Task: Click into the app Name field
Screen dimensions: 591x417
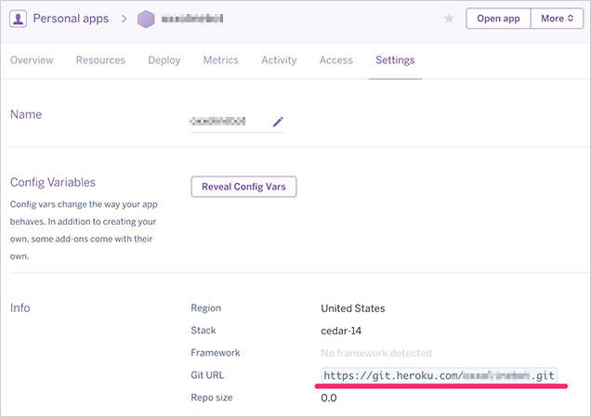Action: coord(228,122)
